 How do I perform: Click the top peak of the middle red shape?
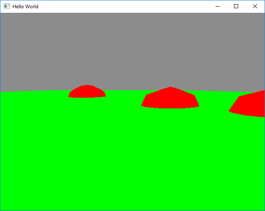tap(170, 87)
